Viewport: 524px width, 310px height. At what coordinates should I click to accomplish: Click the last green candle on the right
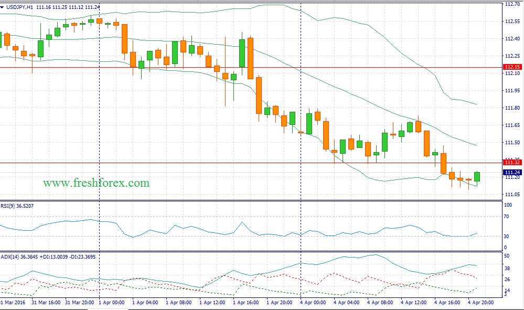click(x=477, y=177)
